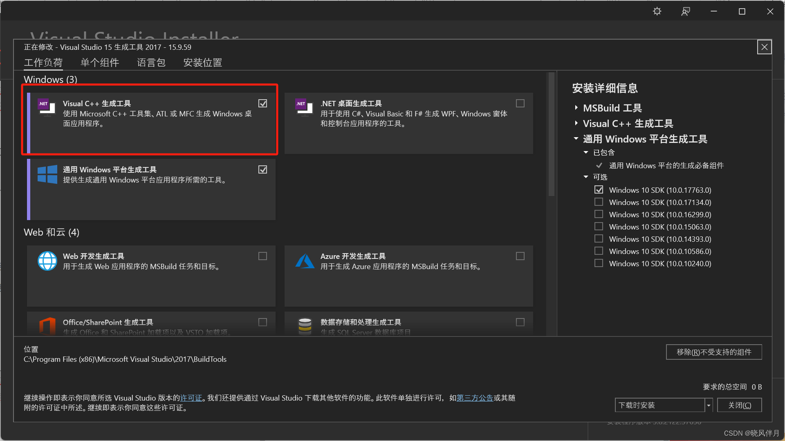The width and height of the screenshot is (785, 441).
Task: Close the modify dialog with the X button
Action: click(764, 47)
